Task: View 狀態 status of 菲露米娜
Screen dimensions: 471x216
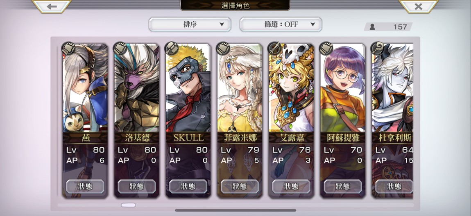Action: [240, 186]
